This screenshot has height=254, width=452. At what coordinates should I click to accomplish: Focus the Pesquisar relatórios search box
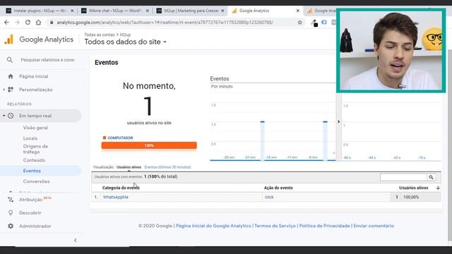click(47, 59)
